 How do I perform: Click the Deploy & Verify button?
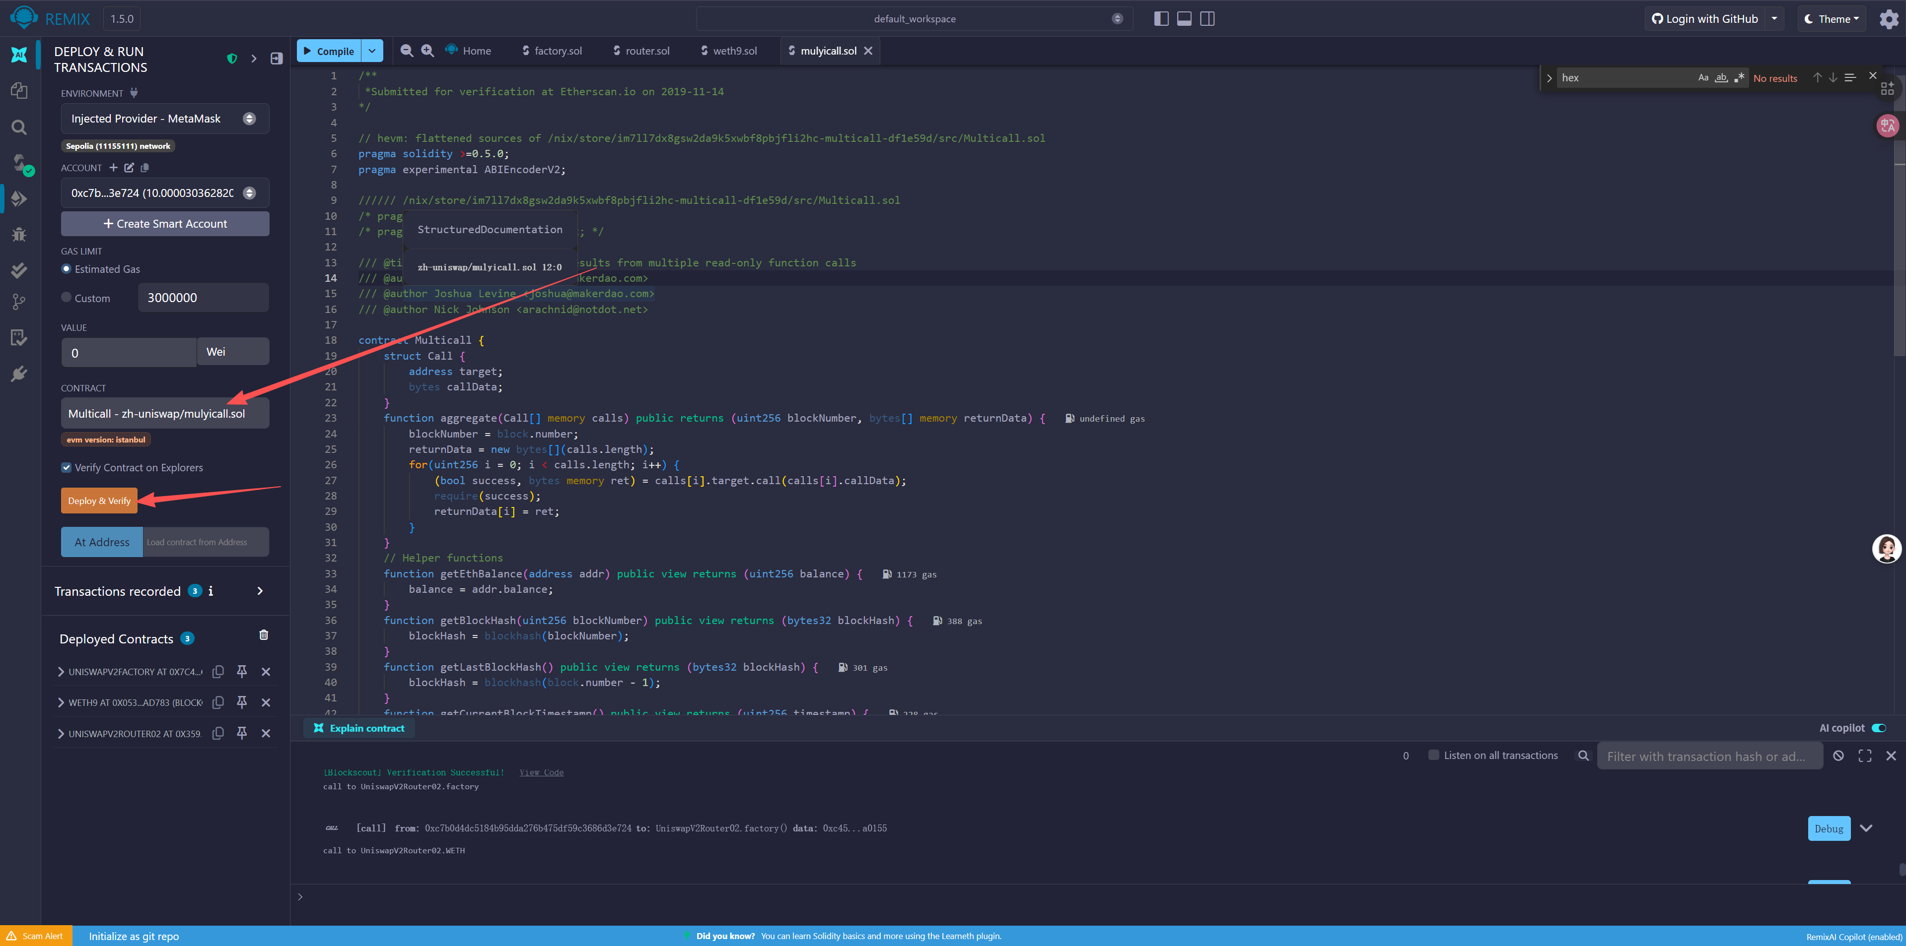point(99,501)
